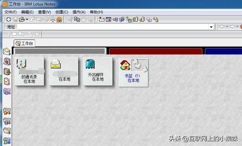Select the dark blue workspace page tab
The height and width of the screenshot is (146, 242).
coord(223,51)
